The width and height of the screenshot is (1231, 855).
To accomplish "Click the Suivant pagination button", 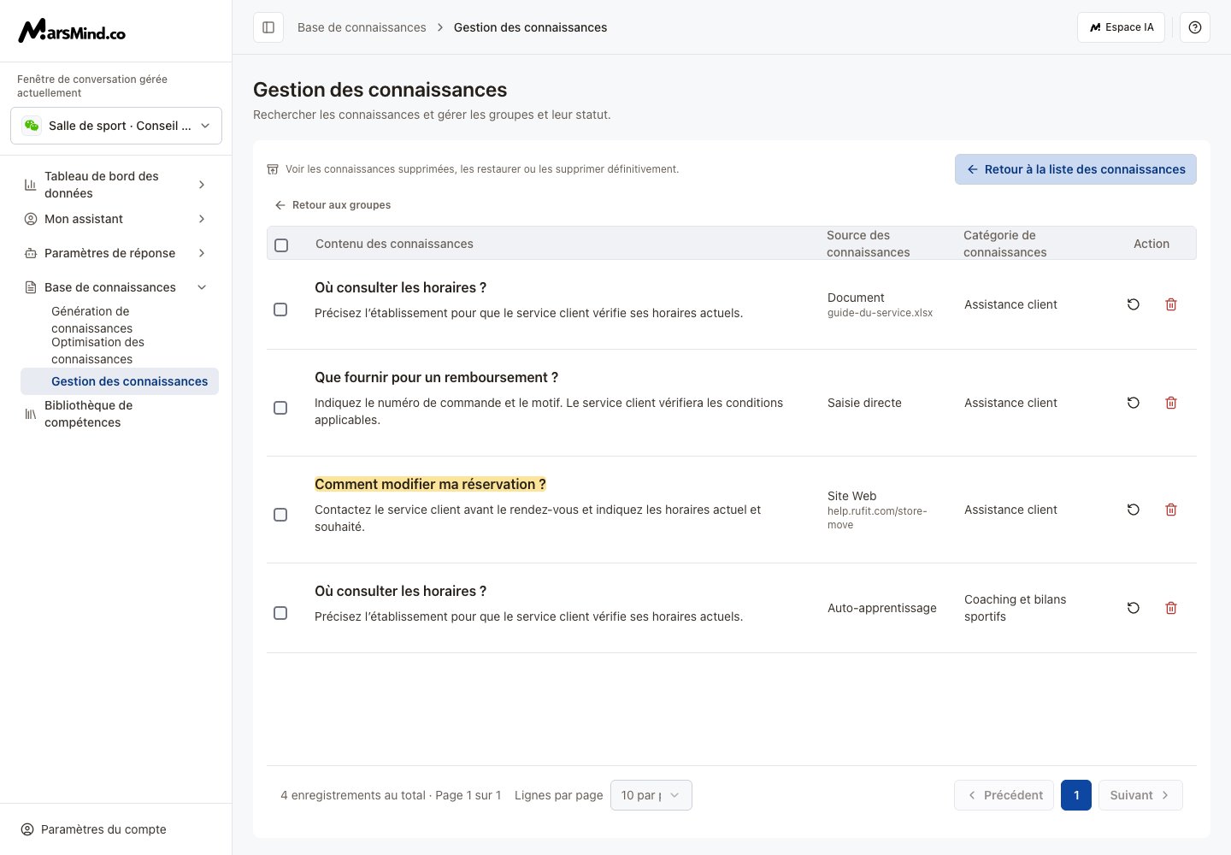I will (1140, 795).
